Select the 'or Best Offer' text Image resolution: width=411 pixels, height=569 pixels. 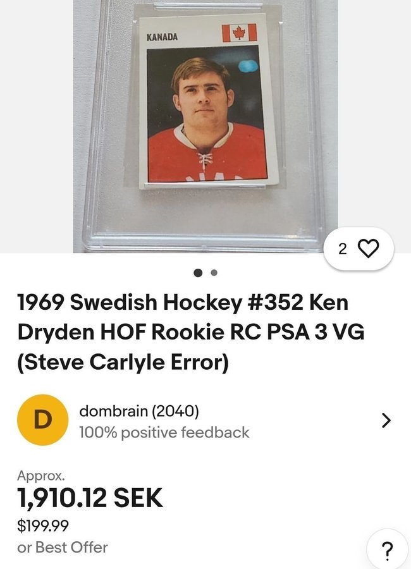(x=63, y=548)
